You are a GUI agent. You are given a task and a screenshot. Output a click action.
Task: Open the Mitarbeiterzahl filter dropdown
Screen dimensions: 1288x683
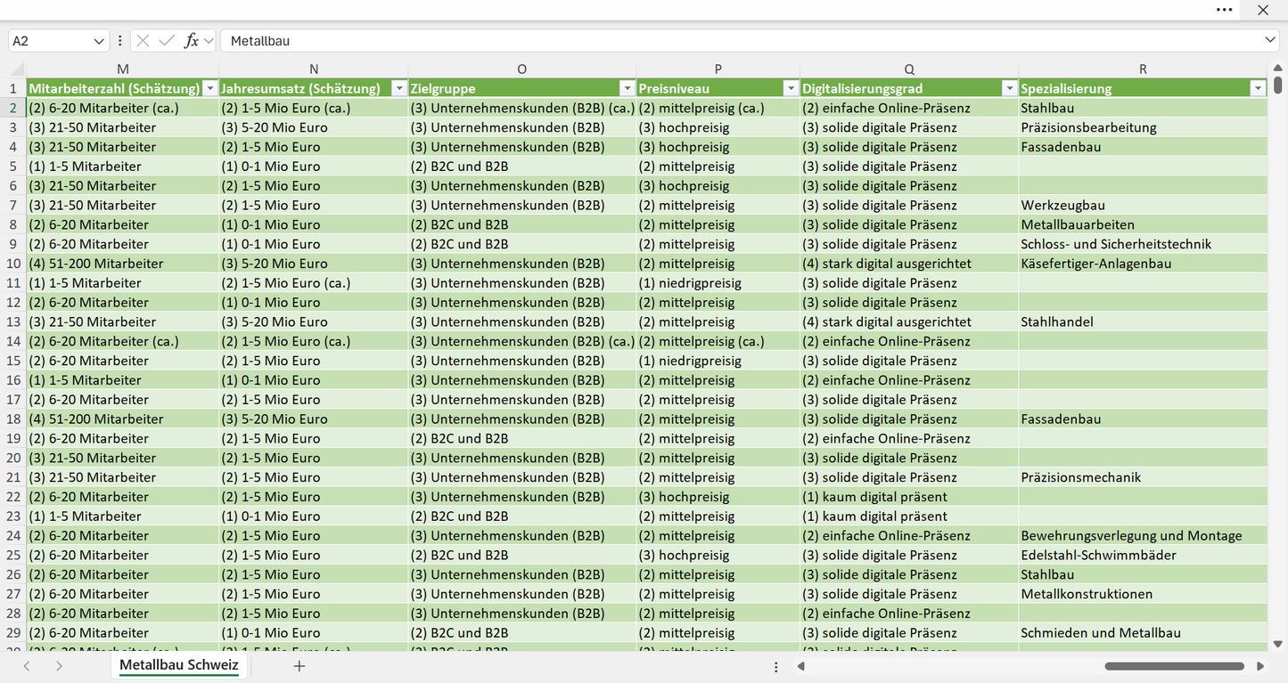[210, 88]
